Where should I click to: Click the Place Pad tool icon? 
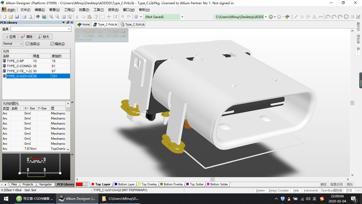coord(302,17)
